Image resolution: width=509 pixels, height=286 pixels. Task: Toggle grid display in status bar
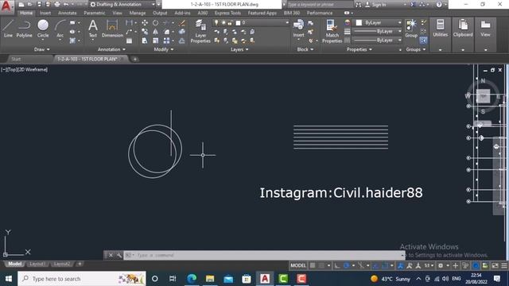coord(313,265)
